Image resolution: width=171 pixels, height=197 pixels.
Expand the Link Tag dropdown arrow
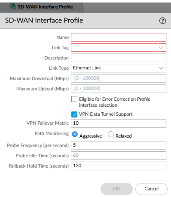coord(161,48)
